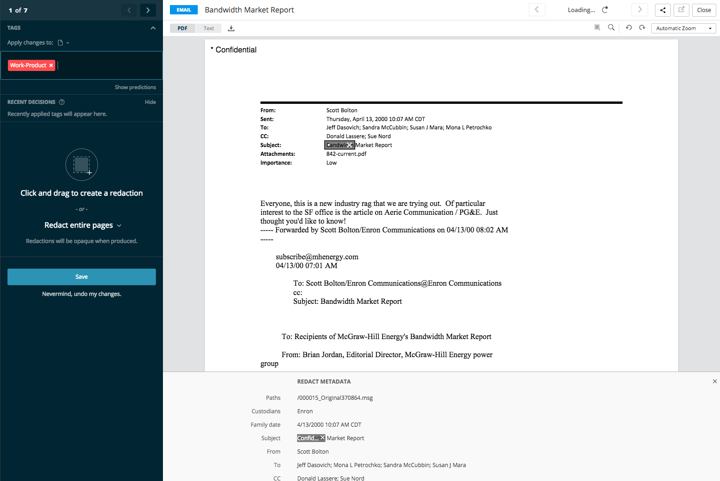
Task: Click Family date value 4/13/2000 10:07 AM CDT
Action: [x=329, y=425]
